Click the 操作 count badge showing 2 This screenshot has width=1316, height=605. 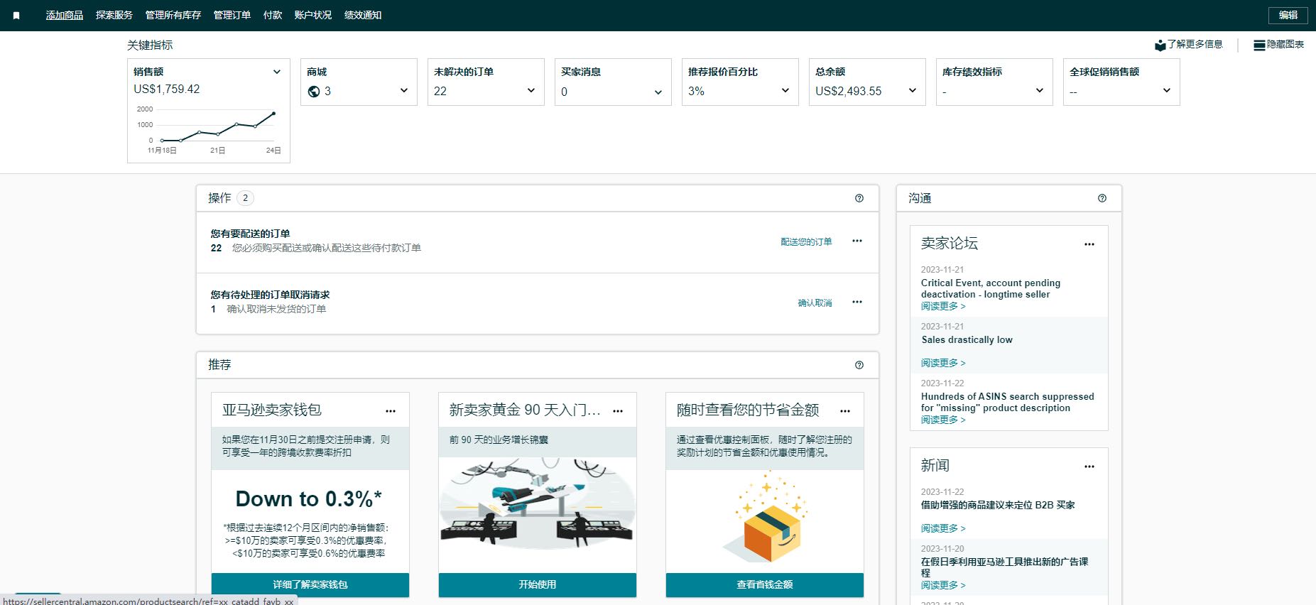[245, 198]
